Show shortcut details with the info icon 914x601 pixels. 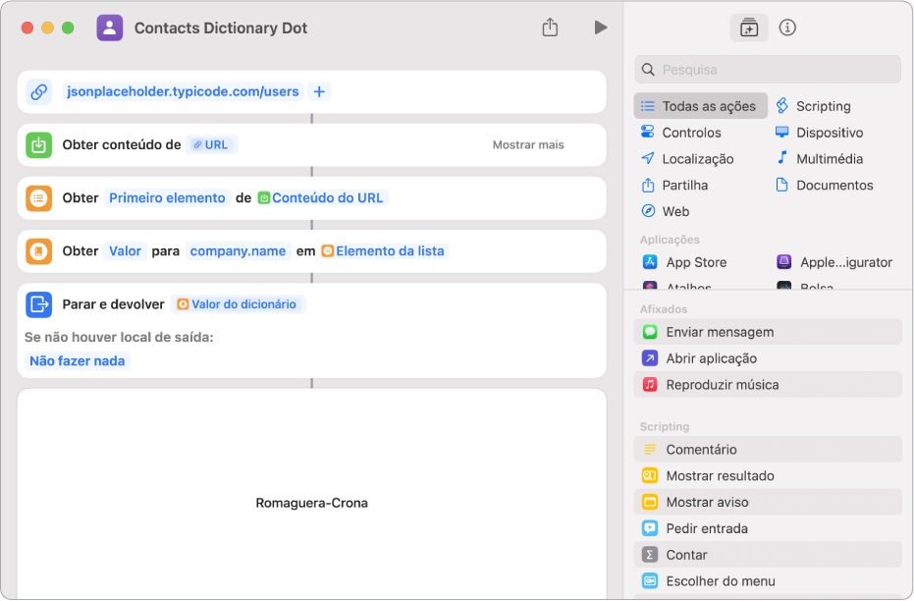[x=787, y=27]
